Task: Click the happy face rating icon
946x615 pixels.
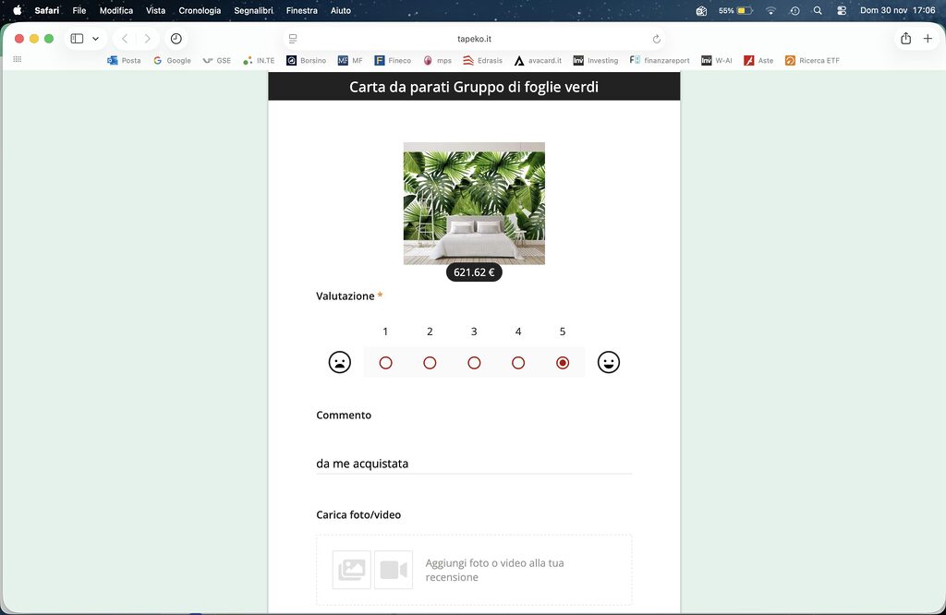Action: 608,363
